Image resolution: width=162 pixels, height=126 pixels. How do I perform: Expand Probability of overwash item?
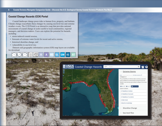click(134, 94)
